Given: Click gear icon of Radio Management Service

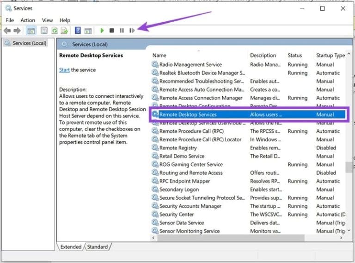Looking at the screenshot, I should click(x=155, y=64).
